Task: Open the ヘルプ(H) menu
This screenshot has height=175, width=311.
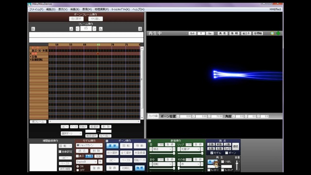Action: pos(138,9)
